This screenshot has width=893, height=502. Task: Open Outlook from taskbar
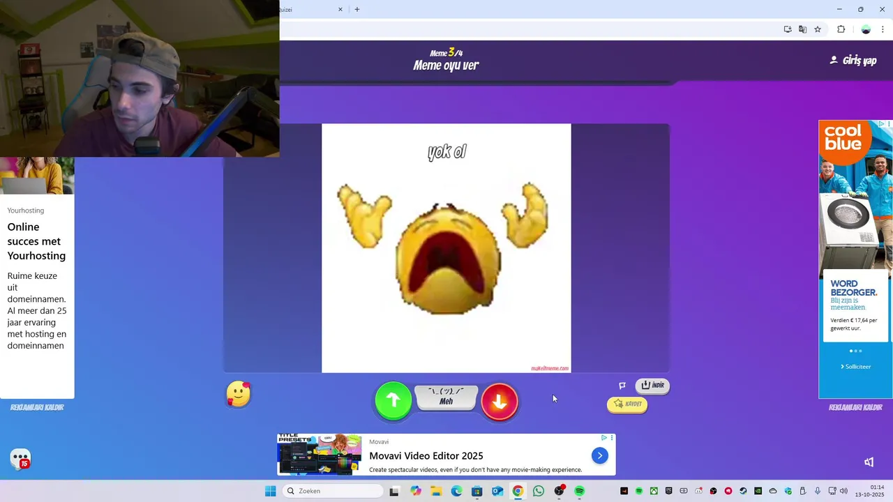[497, 491]
